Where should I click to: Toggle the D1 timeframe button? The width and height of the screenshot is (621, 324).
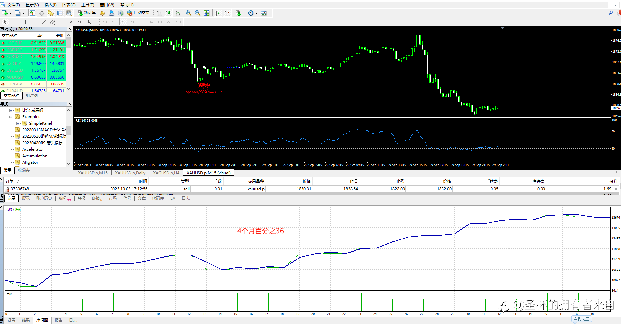[160, 22]
